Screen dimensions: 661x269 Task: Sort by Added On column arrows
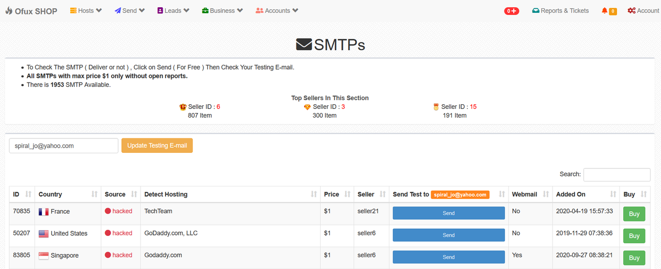click(x=613, y=194)
